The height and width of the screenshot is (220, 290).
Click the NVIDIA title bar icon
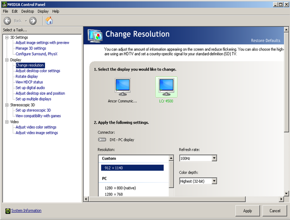click(4, 4)
